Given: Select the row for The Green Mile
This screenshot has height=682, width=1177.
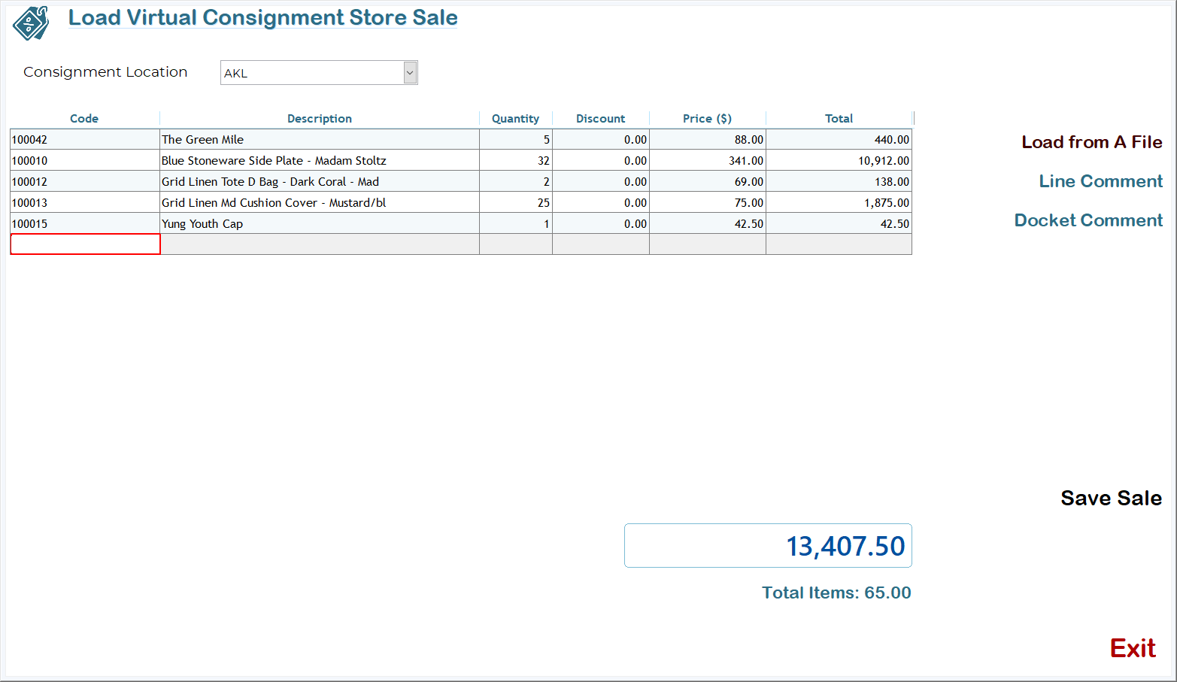Looking at the screenshot, I should [319, 140].
